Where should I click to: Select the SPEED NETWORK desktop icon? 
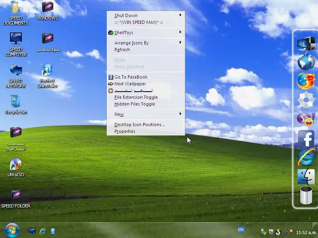coord(16,76)
